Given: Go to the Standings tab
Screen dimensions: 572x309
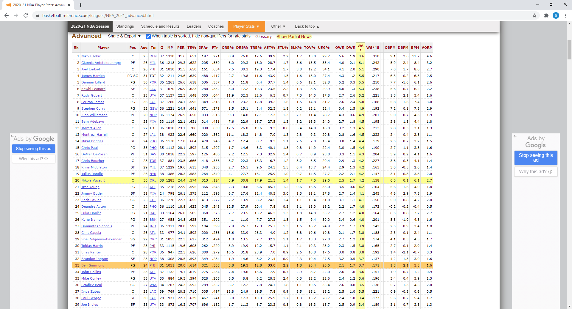Looking at the screenshot, I should pyautogui.click(x=125, y=26).
